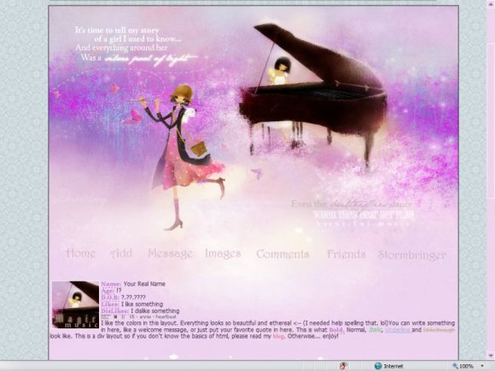Image resolution: width=495 pixels, height=371 pixels.
Task: Click the popup blocker icon in status bar
Action: 343,366
